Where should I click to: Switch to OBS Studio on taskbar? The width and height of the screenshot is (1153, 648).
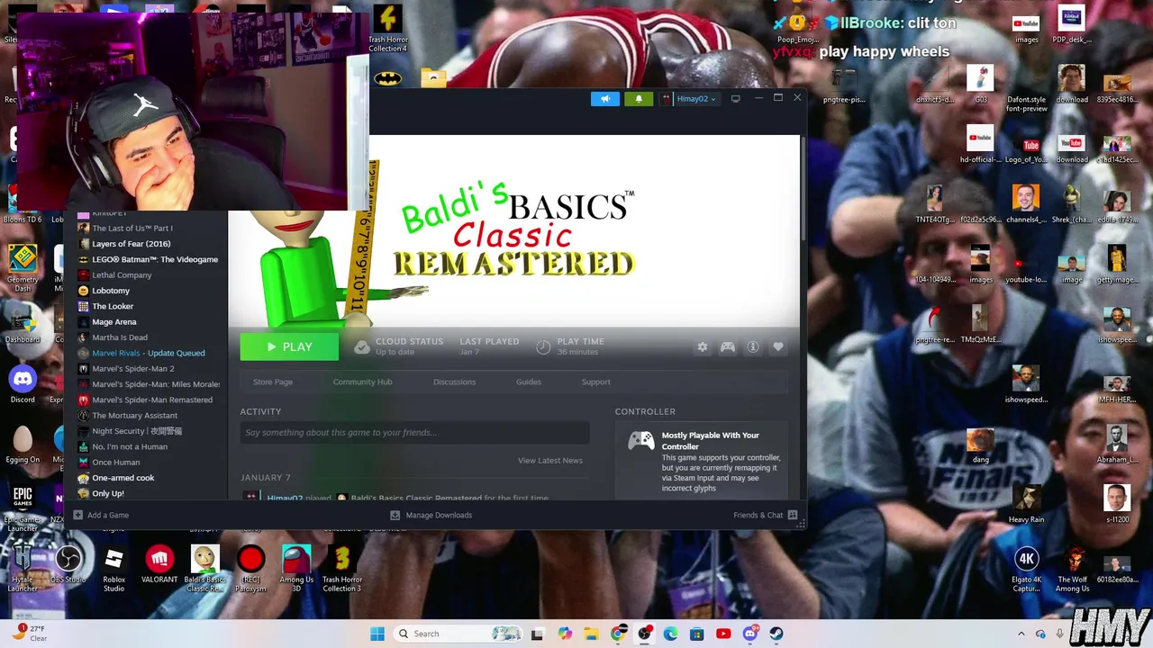[644, 634]
